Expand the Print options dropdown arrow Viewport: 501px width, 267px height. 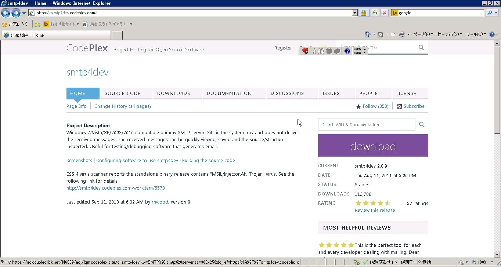[x=408, y=34]
